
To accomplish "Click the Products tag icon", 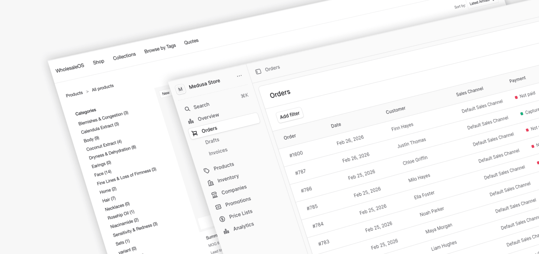I will point(206,170).
